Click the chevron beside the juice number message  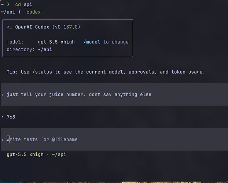click(3, 95)
